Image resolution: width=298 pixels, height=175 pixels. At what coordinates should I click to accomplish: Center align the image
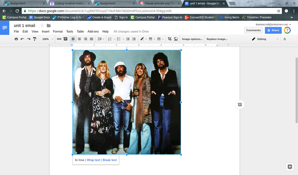tap(79, 39)
